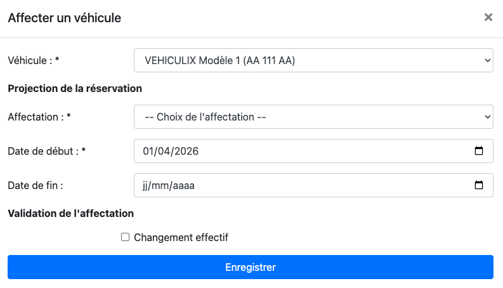Click the Date de fin field label
Image resolution: width=503 pixels, height=288 pixels.
pos(35,185)
